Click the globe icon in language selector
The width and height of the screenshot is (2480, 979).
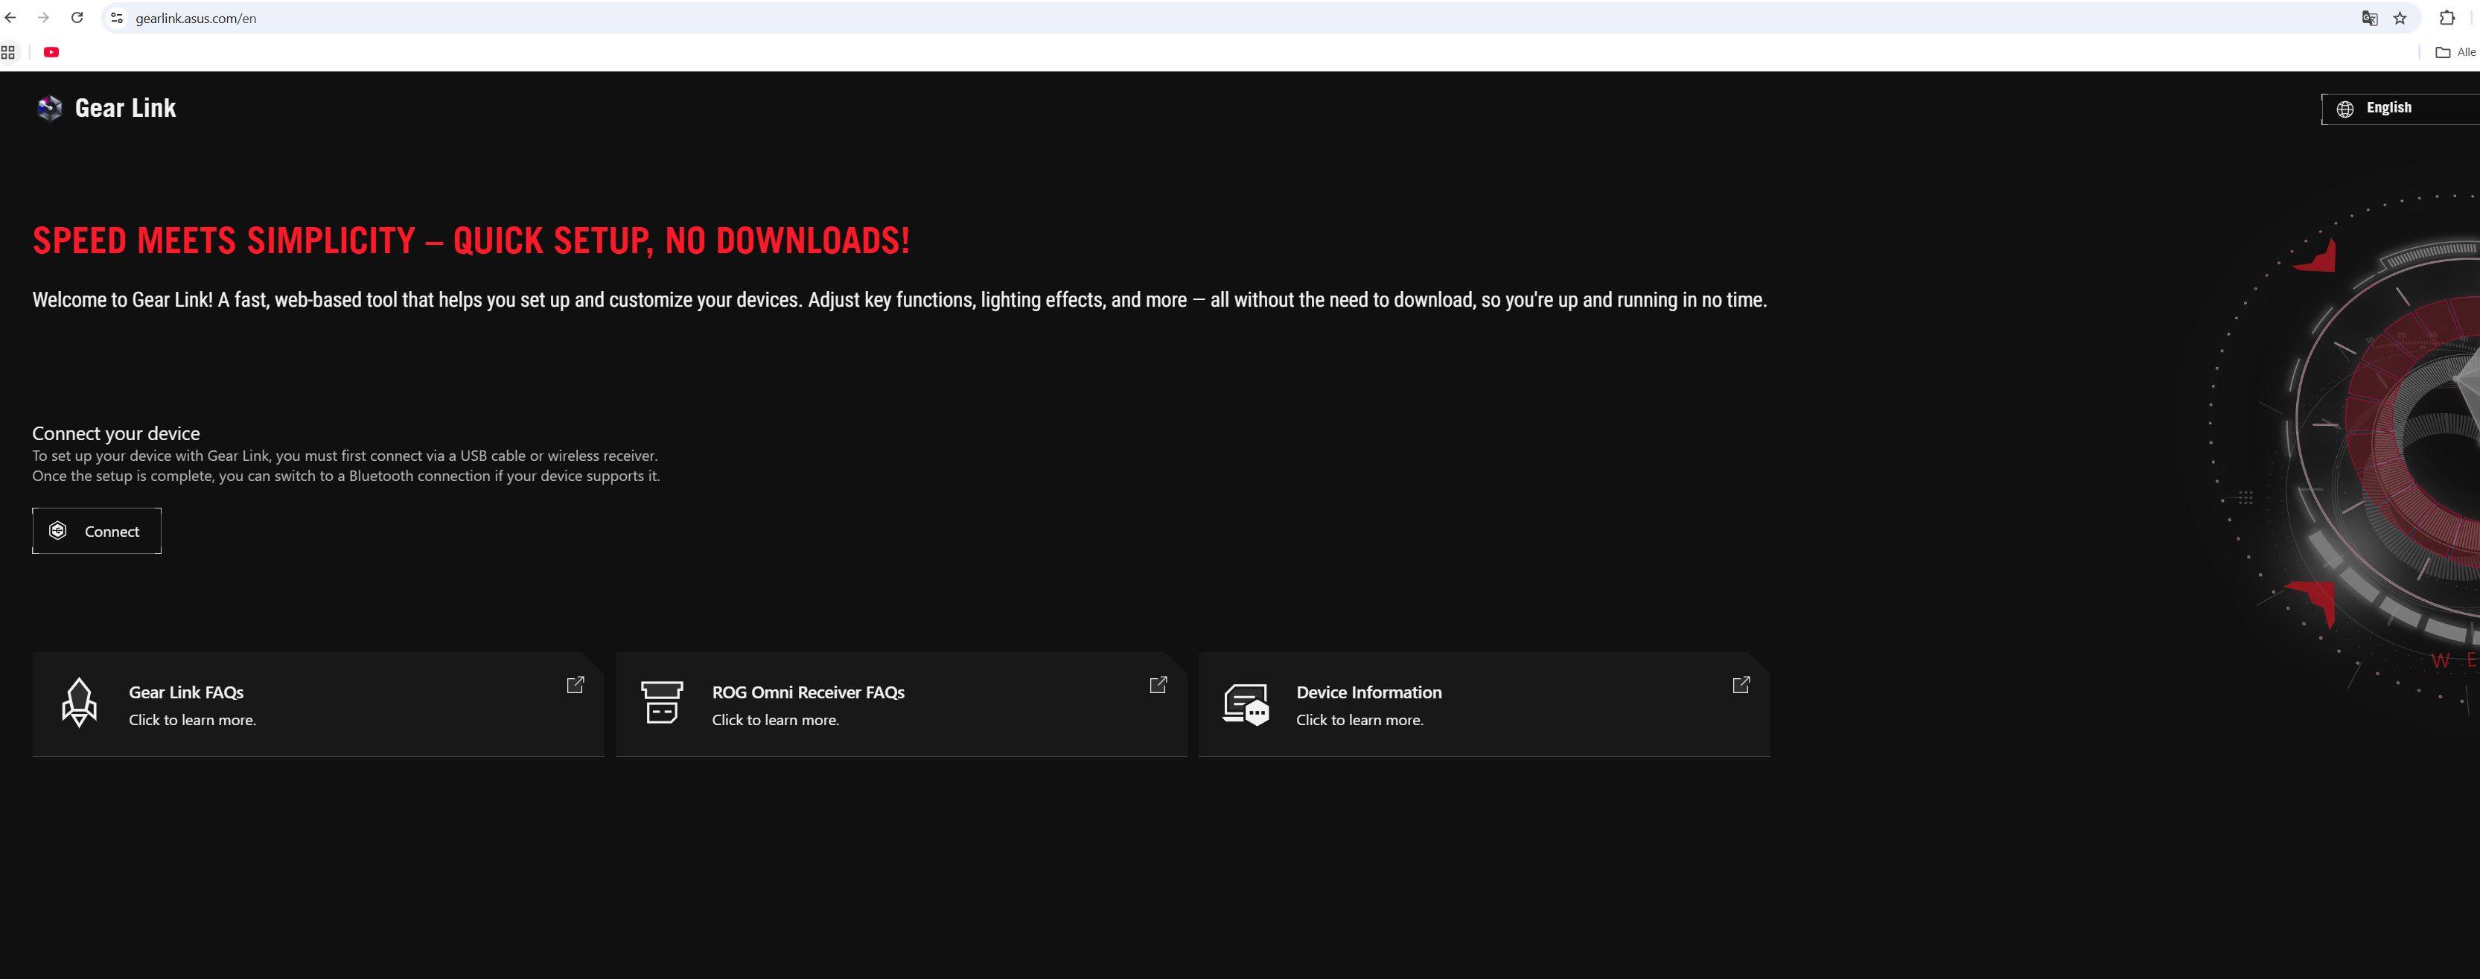[x=2345, y=109]
